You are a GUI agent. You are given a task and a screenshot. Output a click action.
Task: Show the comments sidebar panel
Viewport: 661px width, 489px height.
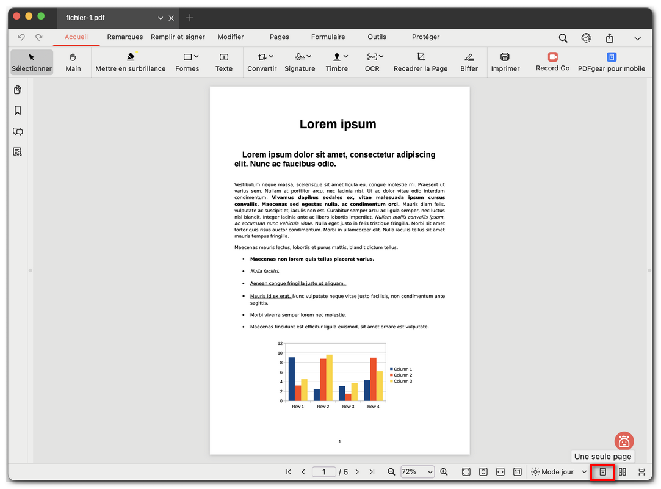click(18, 131)
